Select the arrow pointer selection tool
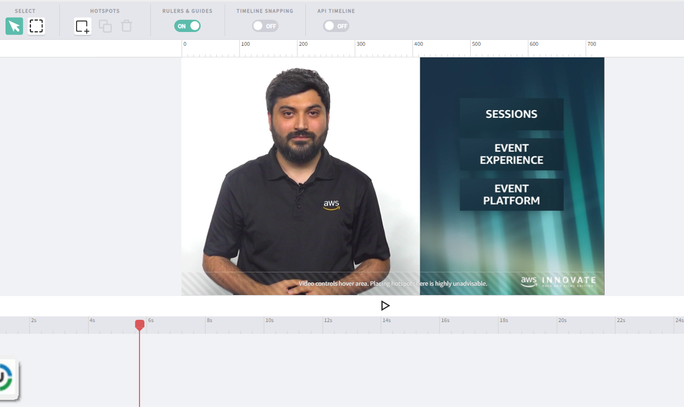The image size is (684, 407). [x=14, y=26]
